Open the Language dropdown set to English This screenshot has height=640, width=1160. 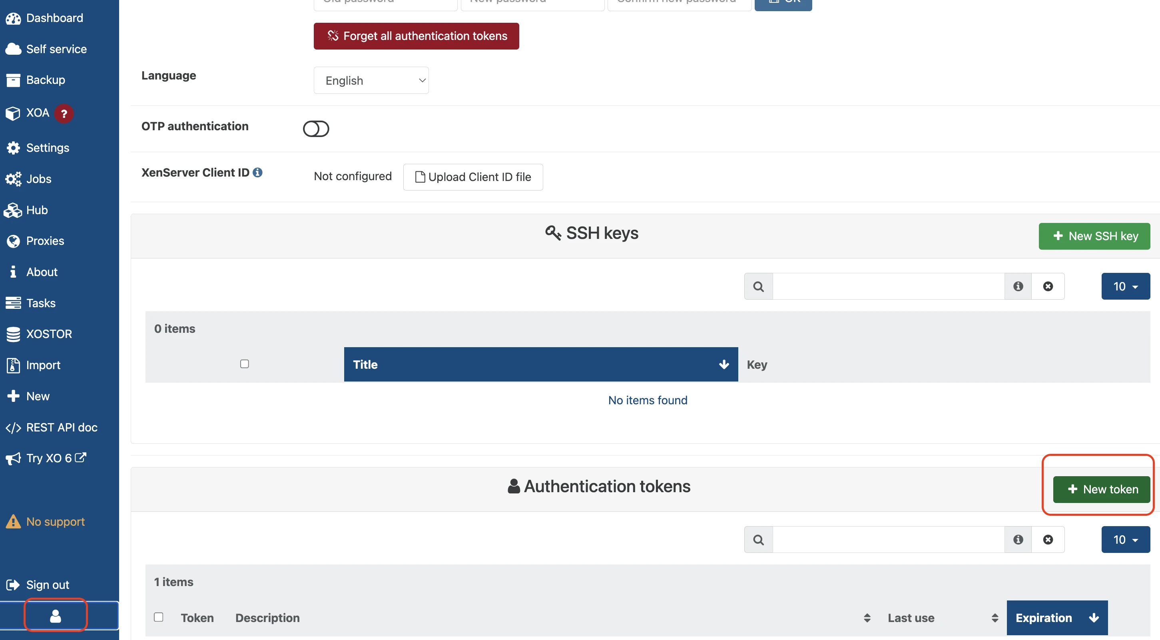pos(371,81)
